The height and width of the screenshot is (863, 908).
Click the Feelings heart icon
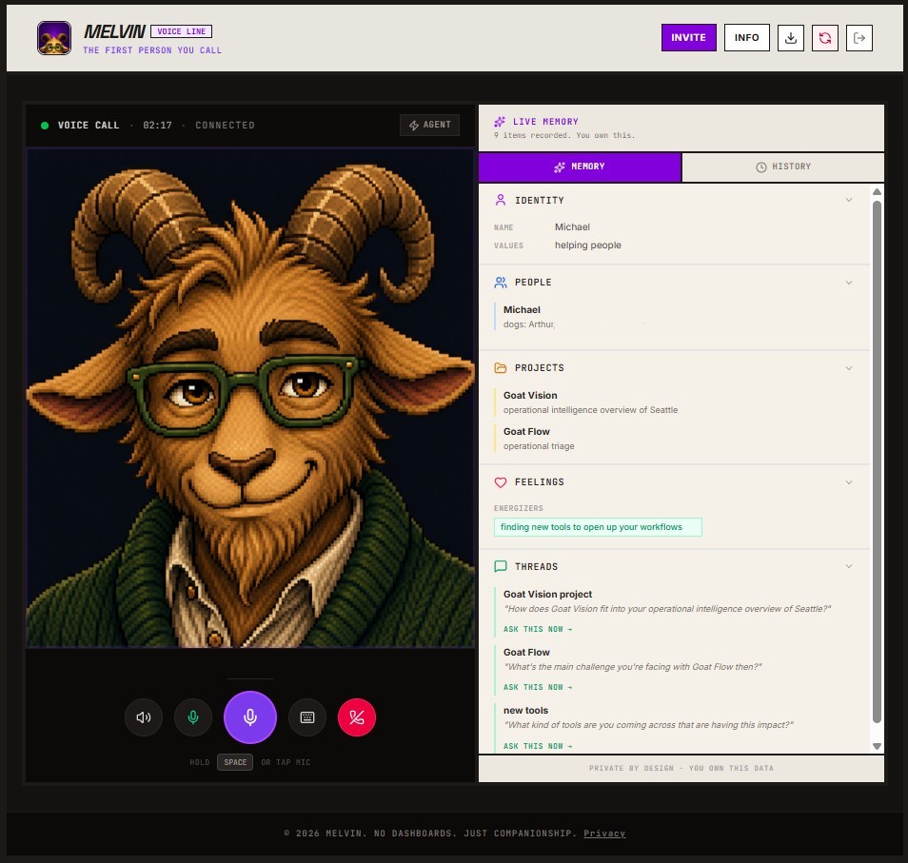(501, 482)
